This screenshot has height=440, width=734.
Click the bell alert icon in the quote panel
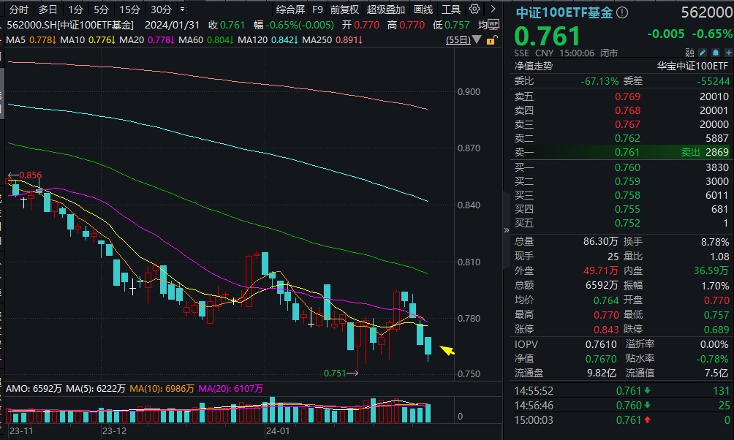click(x=714, y=52)
